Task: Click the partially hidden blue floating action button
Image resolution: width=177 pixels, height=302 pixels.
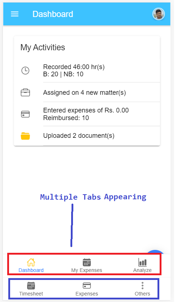Action: click(x=155, y=252)
